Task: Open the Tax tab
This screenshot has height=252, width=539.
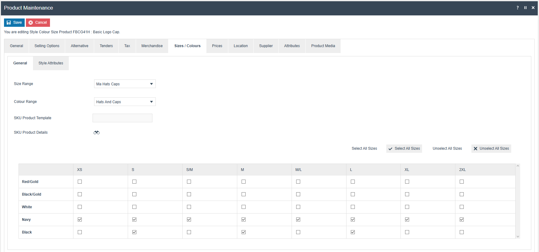Action: (127, 46)
